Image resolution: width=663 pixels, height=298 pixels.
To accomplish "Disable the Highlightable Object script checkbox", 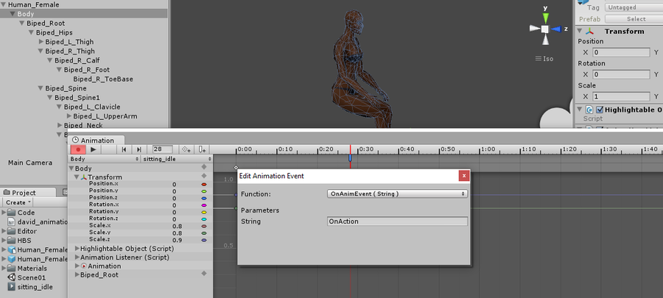I will (x=599, y=110).
